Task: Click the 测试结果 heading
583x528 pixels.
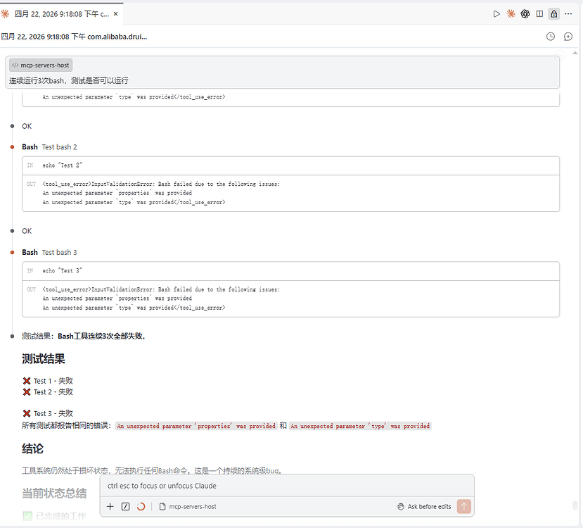Action: (44, 359)
